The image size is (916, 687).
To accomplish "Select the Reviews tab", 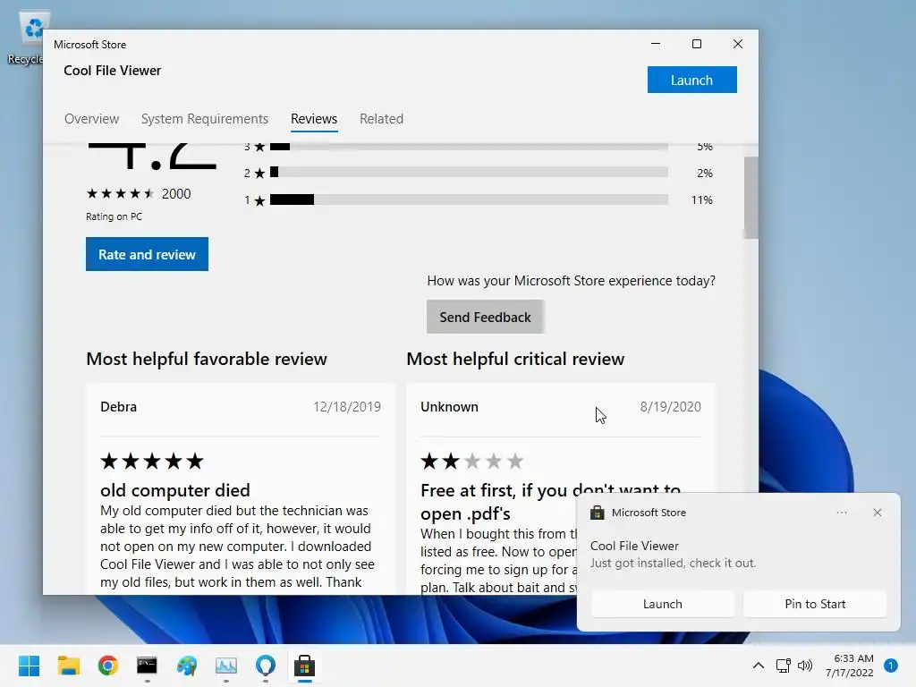I will tap(314, 119).
